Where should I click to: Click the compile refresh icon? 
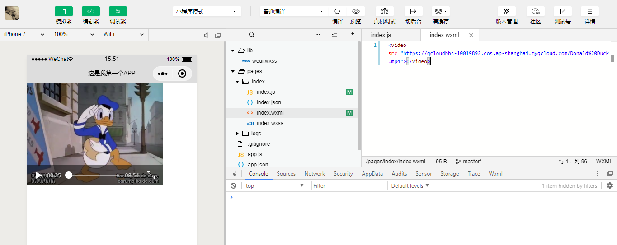pyautogui.click(x=337, y=11)
